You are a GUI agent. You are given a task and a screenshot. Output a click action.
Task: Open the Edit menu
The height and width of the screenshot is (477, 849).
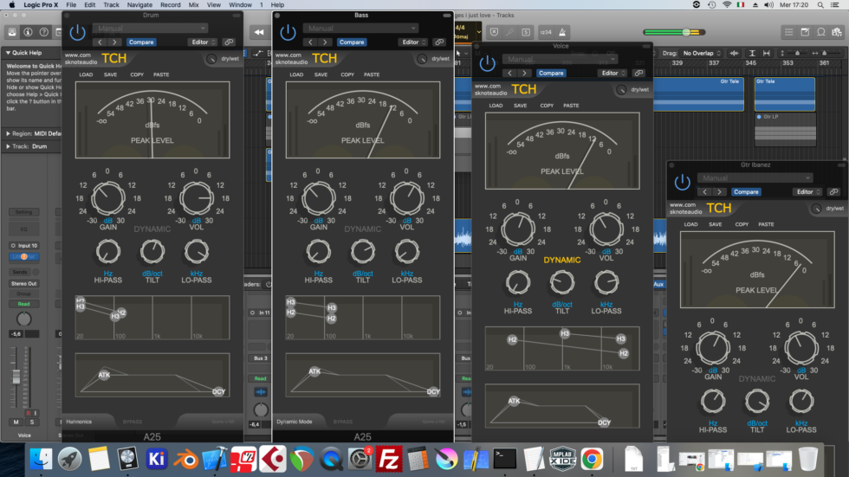[x=90, y=5]
